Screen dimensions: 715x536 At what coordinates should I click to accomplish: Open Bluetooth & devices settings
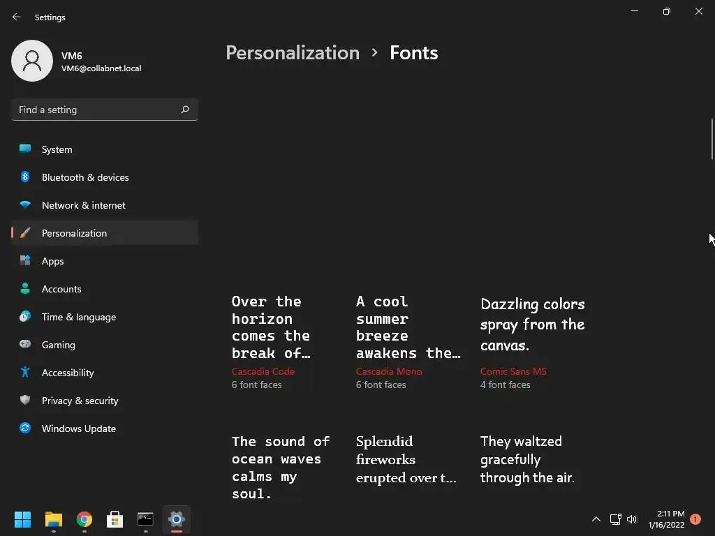pyautogui.click(x=105, y=177)
